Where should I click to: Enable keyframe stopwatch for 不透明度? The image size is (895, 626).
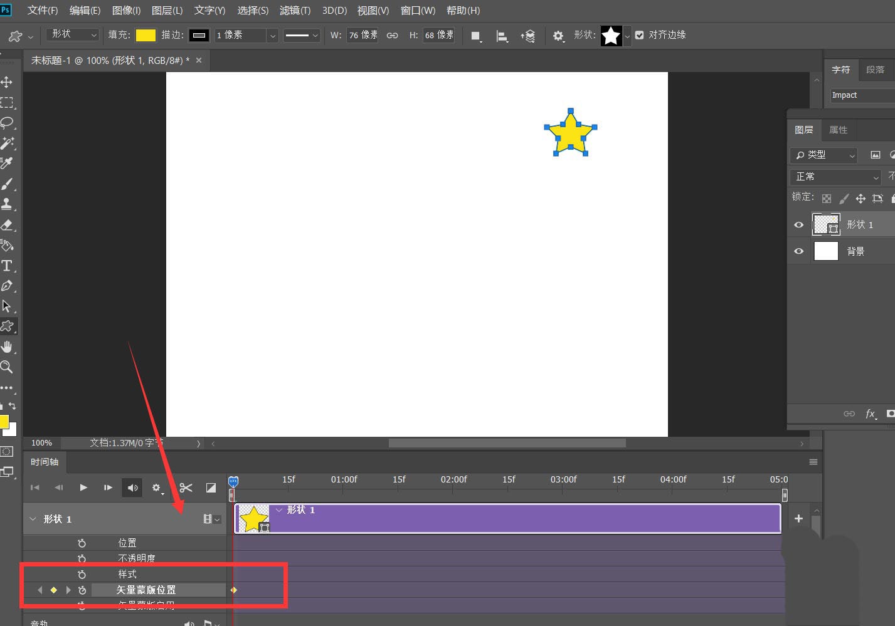coord(82,558)
